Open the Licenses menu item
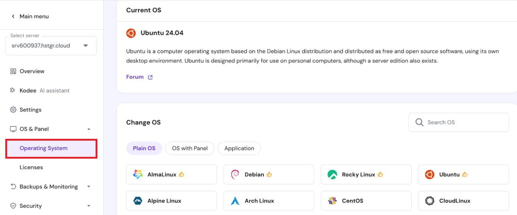 pyautogui.click(x=31, y=167)
